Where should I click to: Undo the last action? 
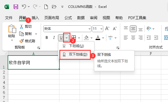click(x=24, y=6)
